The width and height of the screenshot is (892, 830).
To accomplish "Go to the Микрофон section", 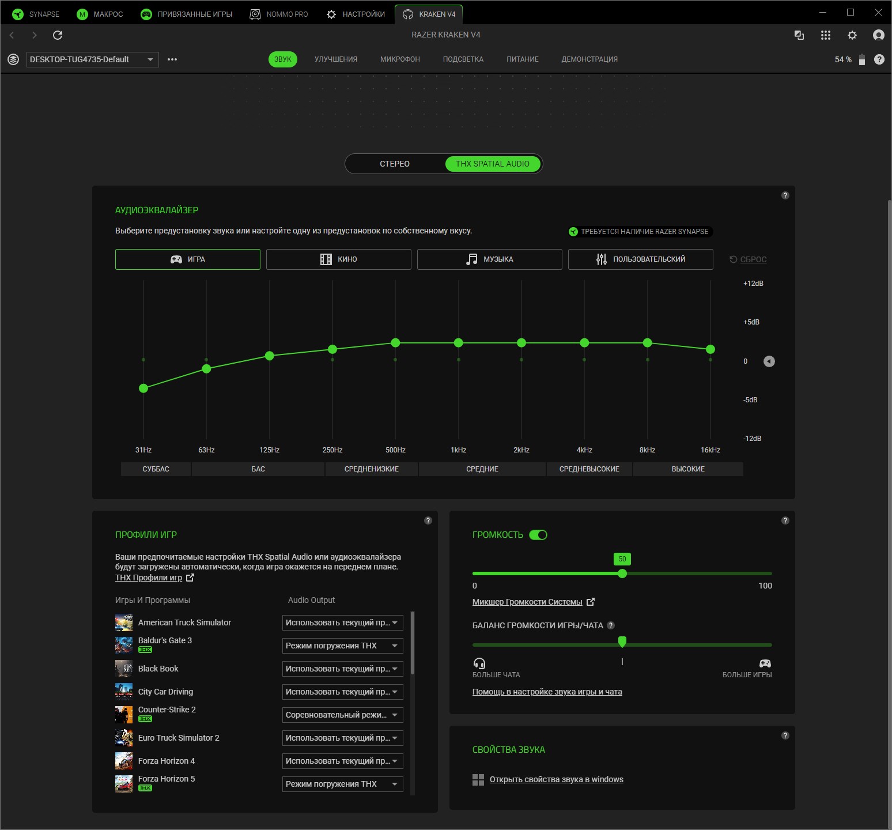I will pyautogui.click(x=400, y=59).
